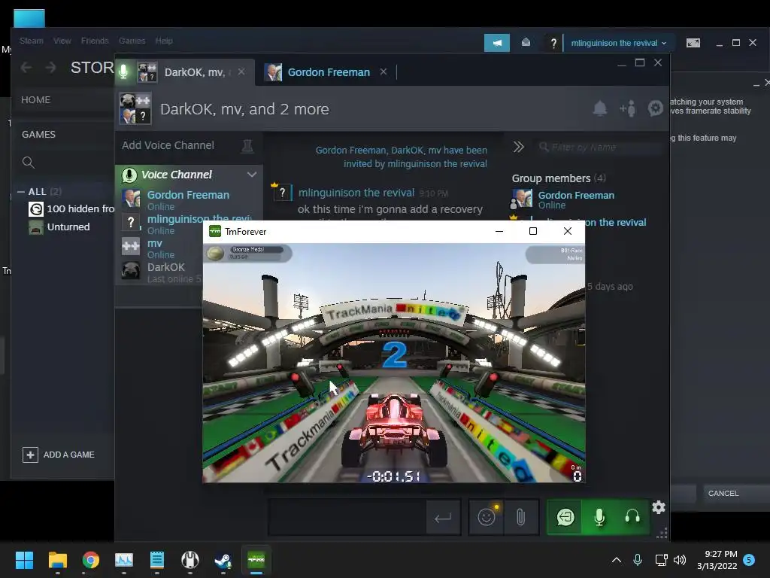Close the Gordon Freeman chat tab
Screen dimensions: 770x578
383,71
